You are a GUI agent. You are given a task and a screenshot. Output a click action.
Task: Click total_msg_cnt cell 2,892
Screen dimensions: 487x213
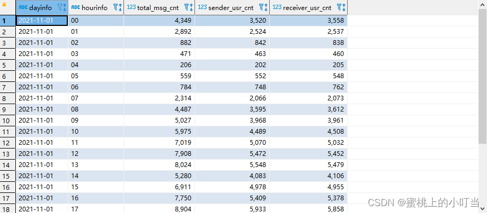[x=160, y=32]
